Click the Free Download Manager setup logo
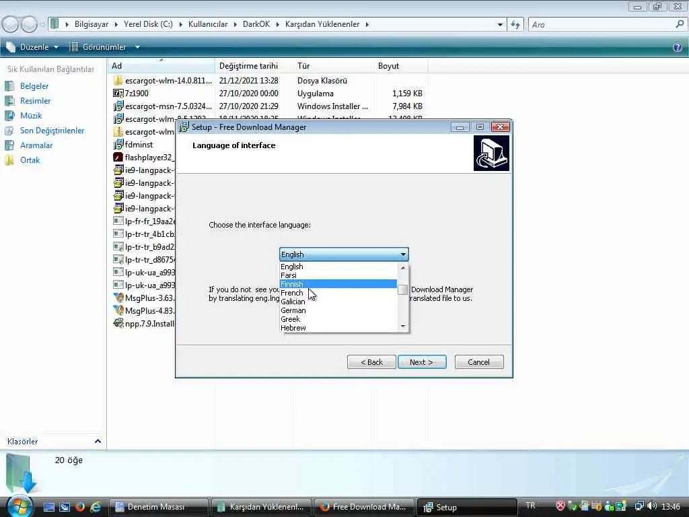This screenshot has width=689, height=517. pos(491,153)
